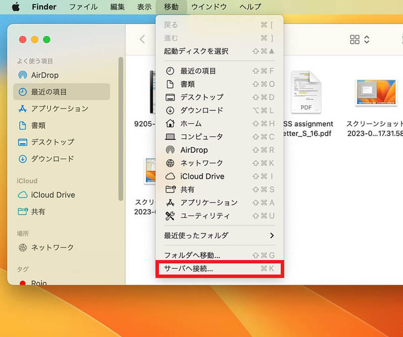Click sidebar vertical scrollbar

coord(121,129)
